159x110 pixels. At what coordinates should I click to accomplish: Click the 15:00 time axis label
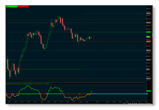(107, 102)
